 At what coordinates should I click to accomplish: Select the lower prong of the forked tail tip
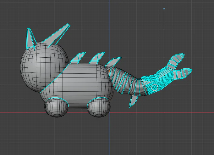click(182, 74)
